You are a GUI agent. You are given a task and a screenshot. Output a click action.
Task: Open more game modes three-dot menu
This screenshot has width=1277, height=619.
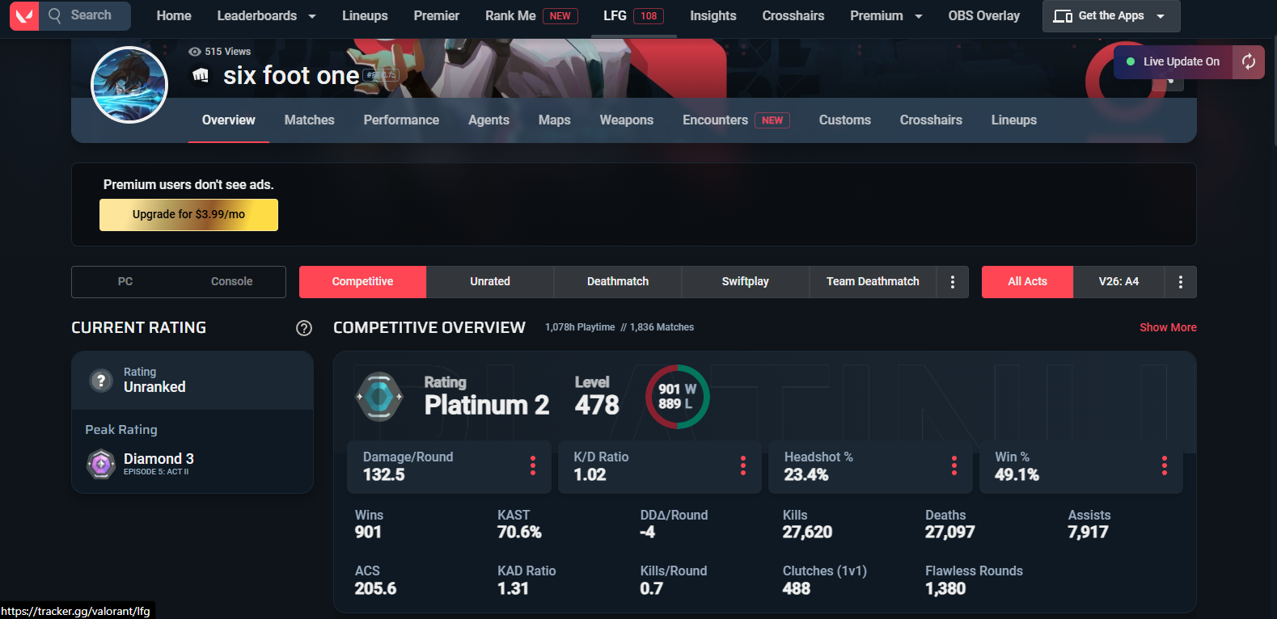coord(953,282)
